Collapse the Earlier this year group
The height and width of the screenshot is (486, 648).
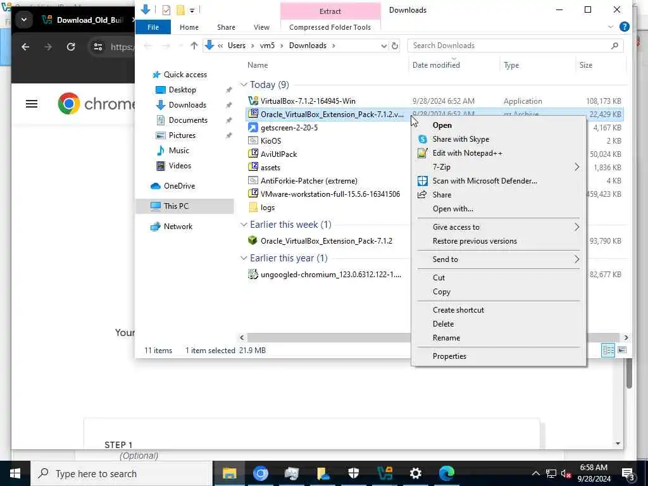244,258
